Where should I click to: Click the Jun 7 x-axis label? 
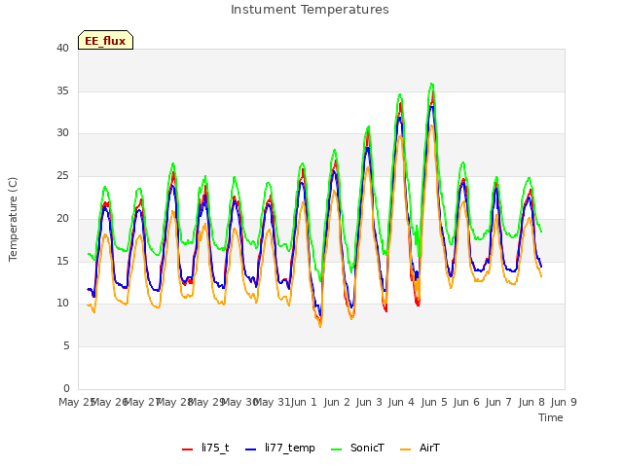coord(498,402)
